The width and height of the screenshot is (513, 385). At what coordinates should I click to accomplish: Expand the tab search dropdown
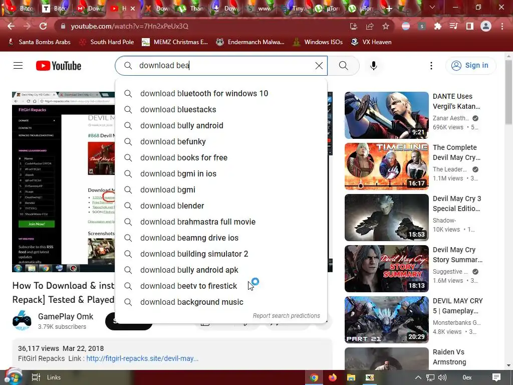tap(432, 7)
